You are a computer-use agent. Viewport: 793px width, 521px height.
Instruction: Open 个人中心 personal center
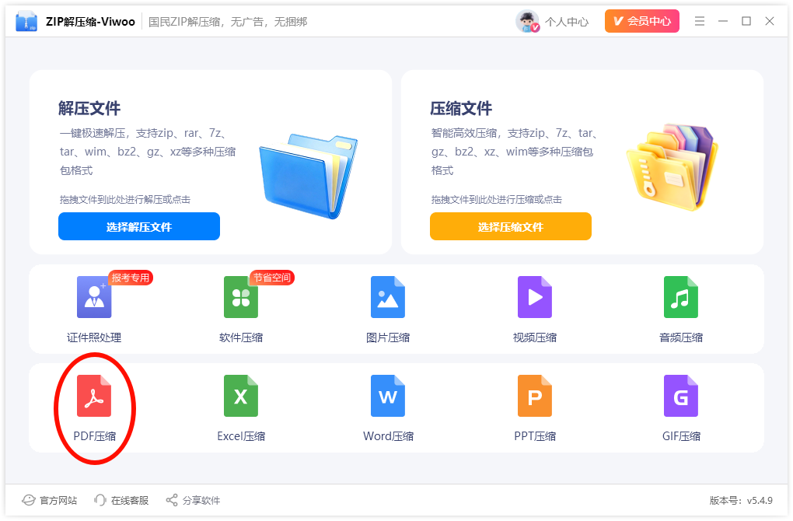(567, 22)
